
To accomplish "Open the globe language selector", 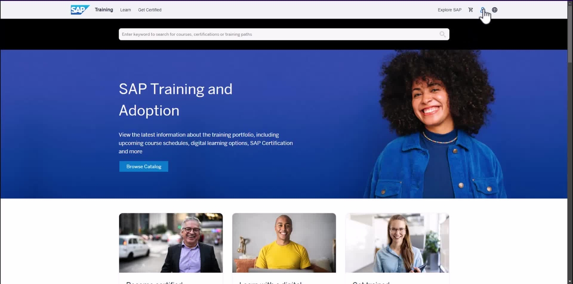I will [495, 10].
